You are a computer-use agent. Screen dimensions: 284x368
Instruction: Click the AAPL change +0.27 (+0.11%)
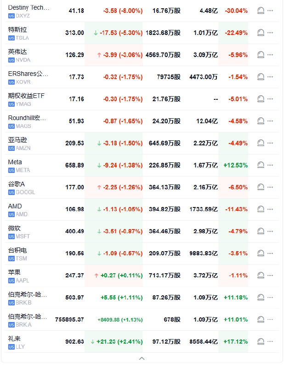click(121, 275)
